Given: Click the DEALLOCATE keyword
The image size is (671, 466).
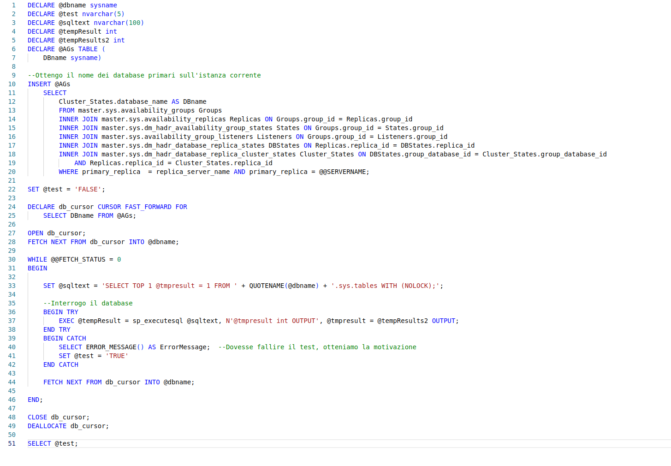Looking at the screenshot, I should [x=47, y=426].
